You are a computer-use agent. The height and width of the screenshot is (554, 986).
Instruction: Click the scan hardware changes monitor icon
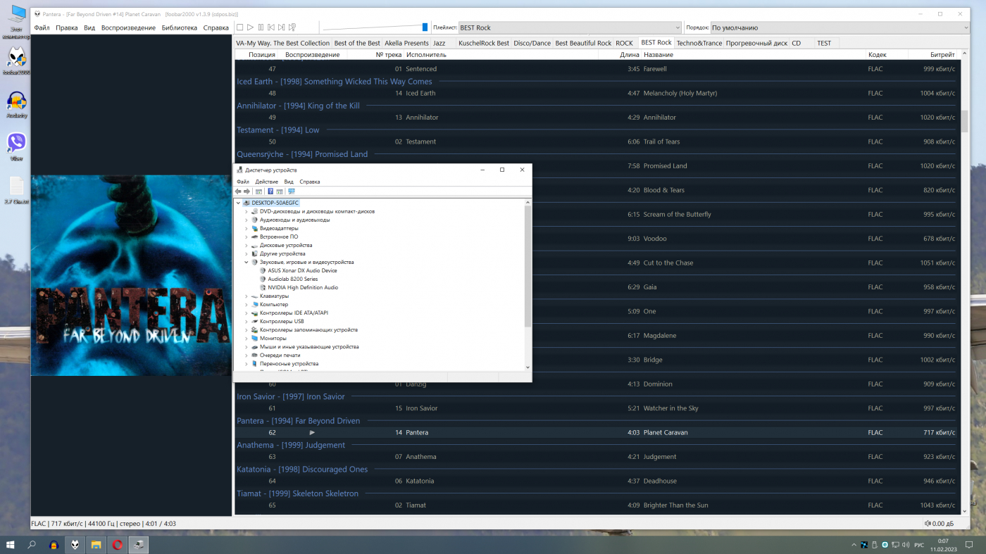pyautogui.click(x=291, y=191)
